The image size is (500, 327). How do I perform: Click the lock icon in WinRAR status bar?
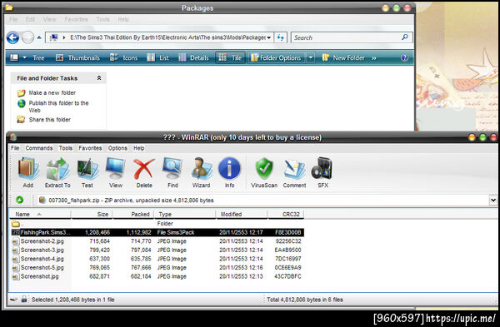[x=24, y=299]
